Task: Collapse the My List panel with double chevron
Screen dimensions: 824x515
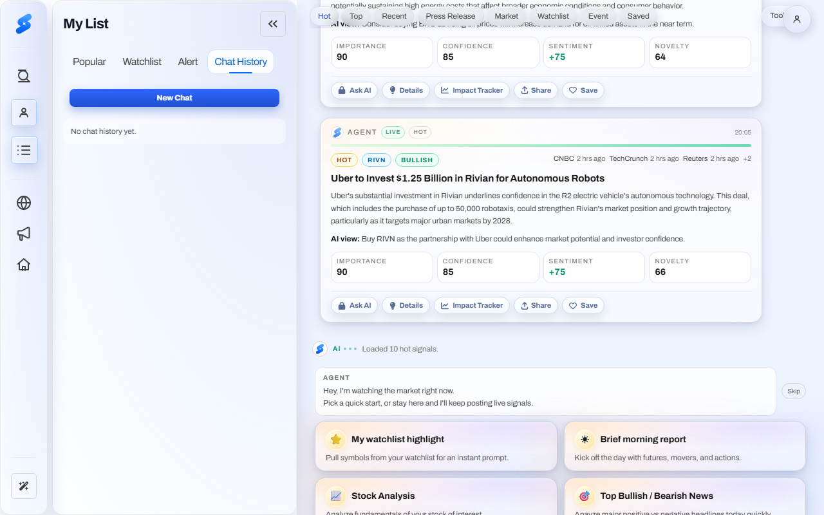Action: pos(273,24)
